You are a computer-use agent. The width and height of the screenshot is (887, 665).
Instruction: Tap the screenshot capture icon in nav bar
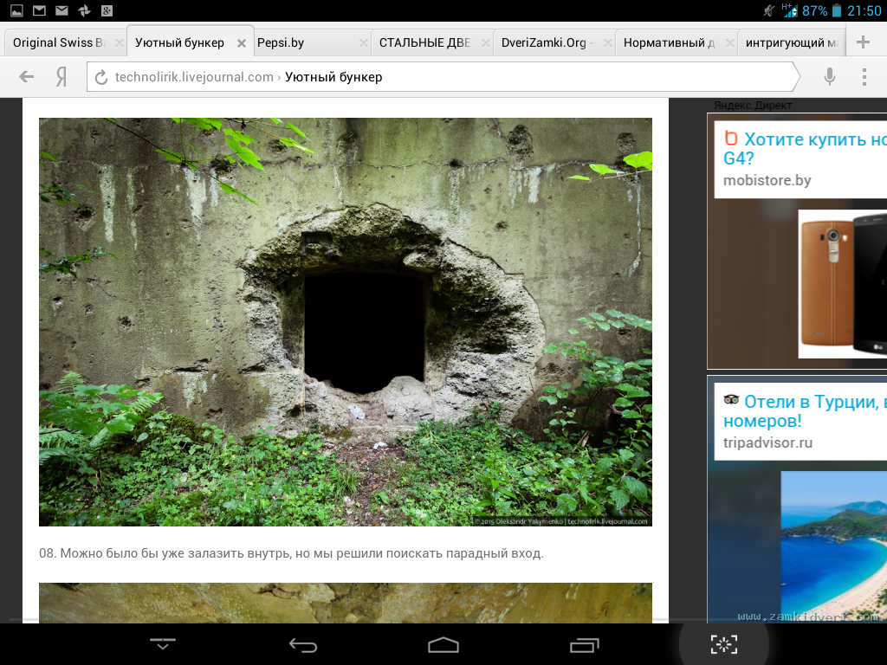(x=724, y=644)
